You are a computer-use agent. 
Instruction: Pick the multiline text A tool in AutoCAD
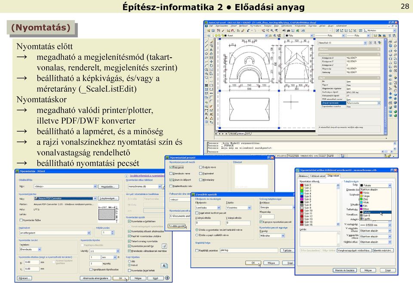pyautogui.click(x=206, y=118)
